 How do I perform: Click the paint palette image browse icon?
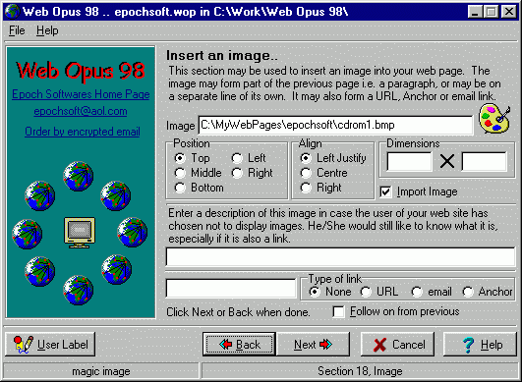pyautogui.click(x=494, y=119)
